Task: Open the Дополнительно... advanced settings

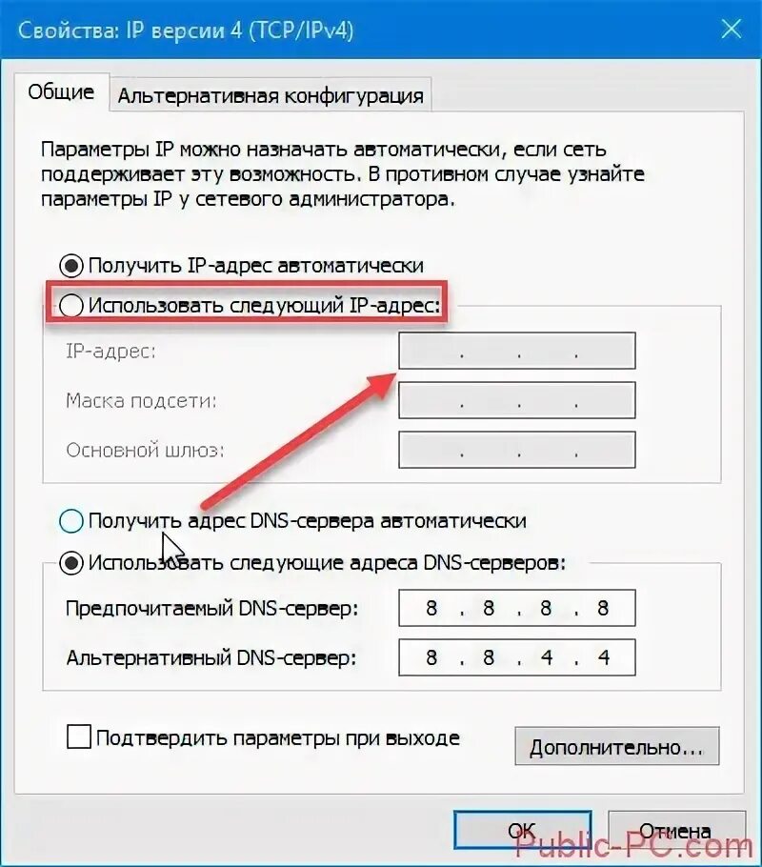Action: click(x=617, y=746)
